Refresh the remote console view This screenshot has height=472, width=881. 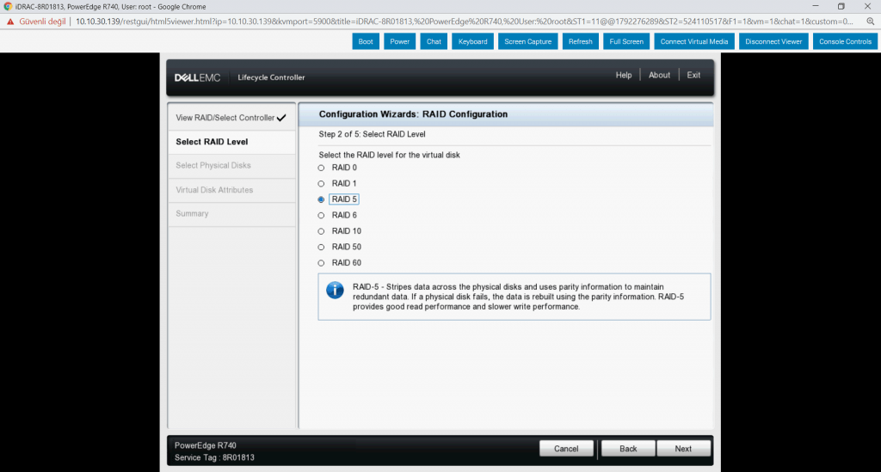581,41
